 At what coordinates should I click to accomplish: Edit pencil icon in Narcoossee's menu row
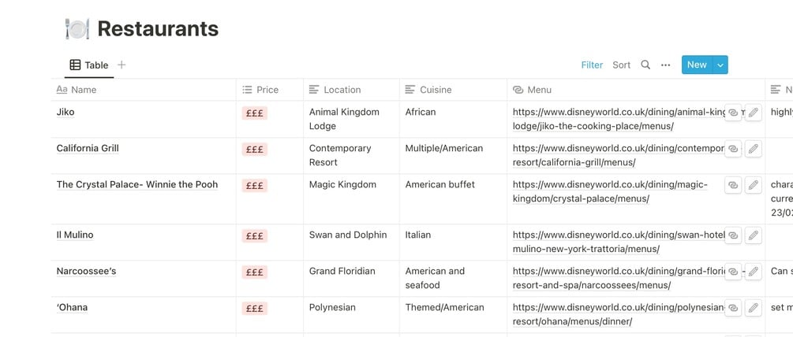pos(754,272)
